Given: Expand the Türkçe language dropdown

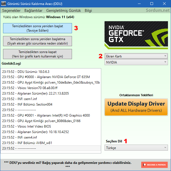Looking at the screenshot, I should pyautogui.click(x=136, y=148).
